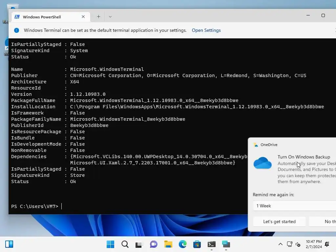Click the Name value Microsoft.WindowsTerminal
336x252 pixels.
point(107,69)
